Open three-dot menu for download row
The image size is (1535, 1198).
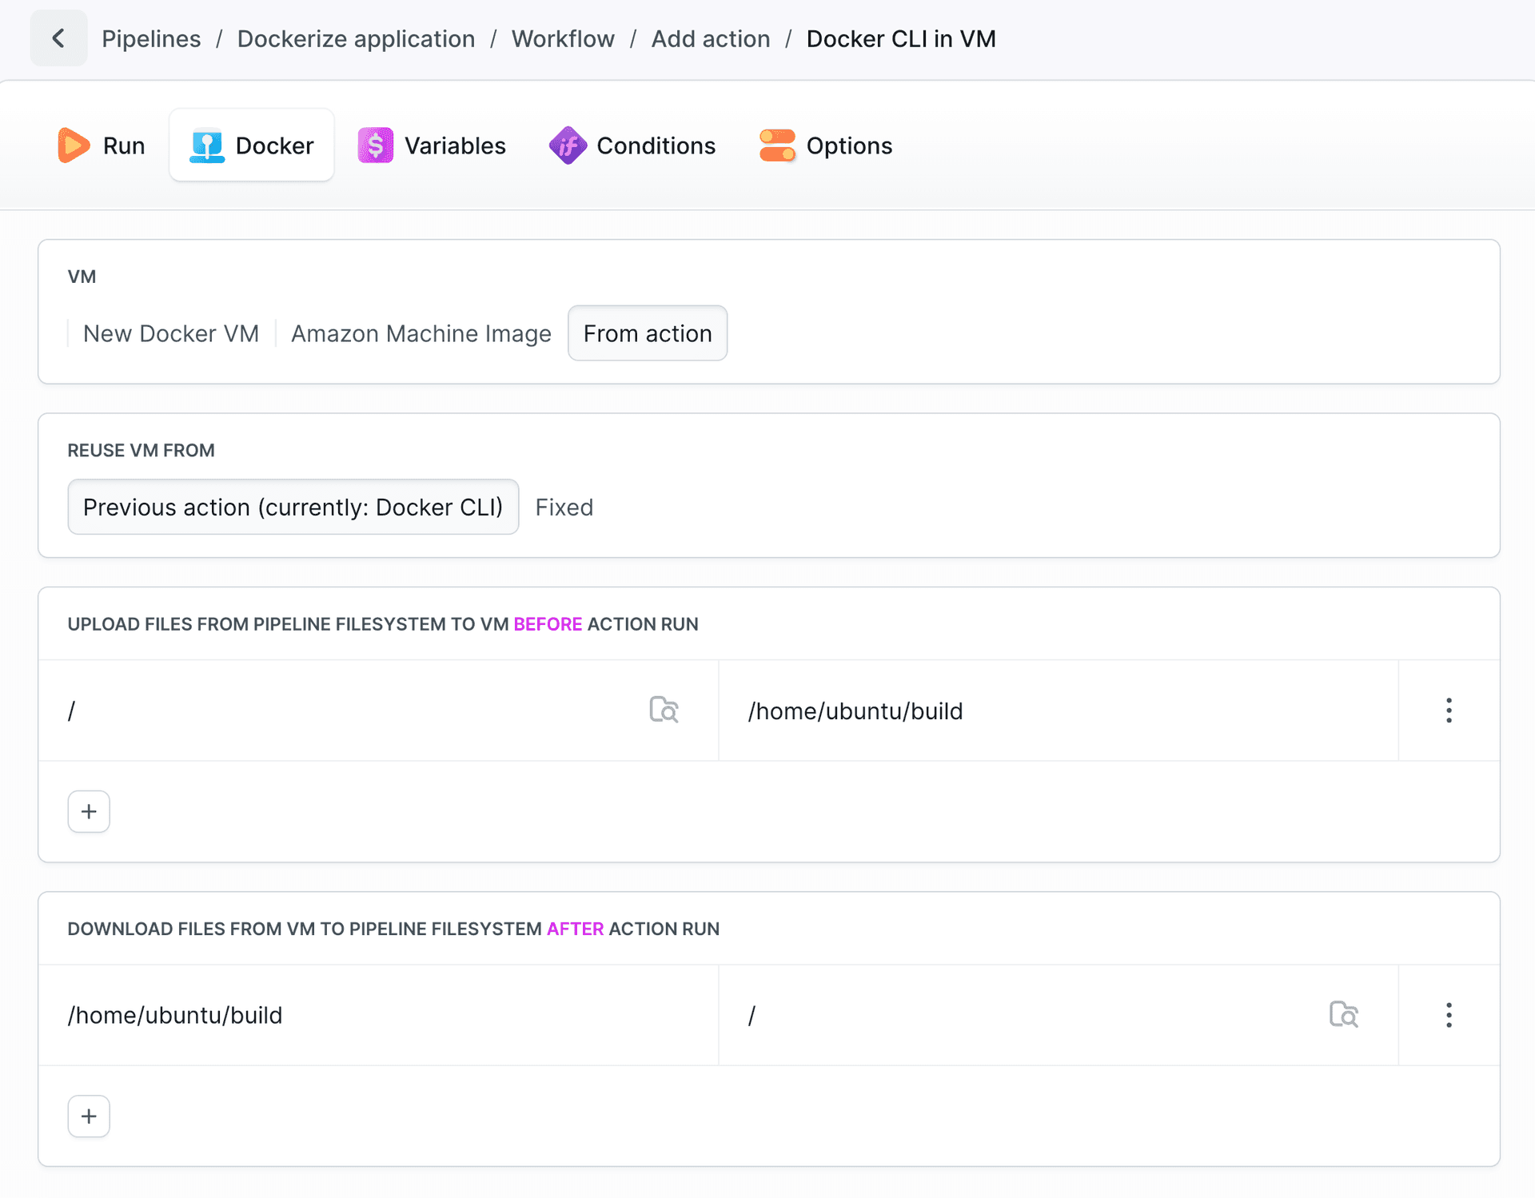tap(1449, 1015)
